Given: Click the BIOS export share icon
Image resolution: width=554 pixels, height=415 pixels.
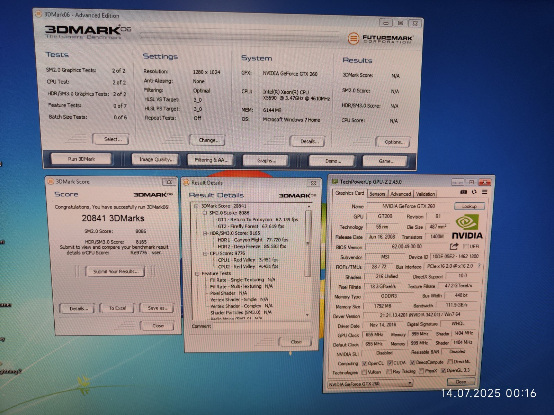Looking at the screenshot, I should 454,246.
